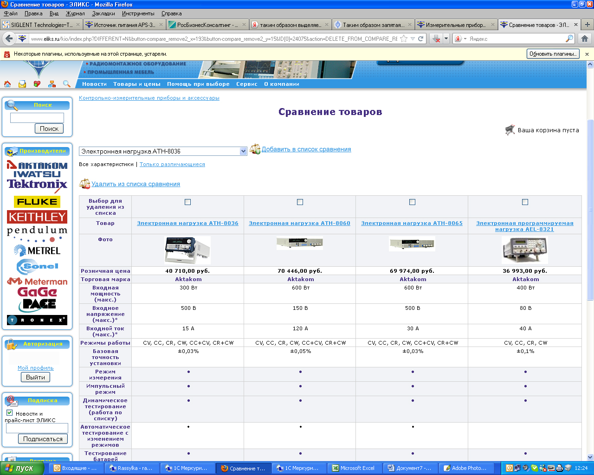This screenshot has width=594, height=475.
Task: Check removal box for AEL-8321
Action: pyautogui.click(x=525, y=202)
